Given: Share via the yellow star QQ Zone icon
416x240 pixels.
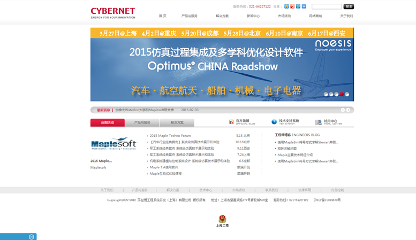Looking at the screenshot, I should pos(286,6).
